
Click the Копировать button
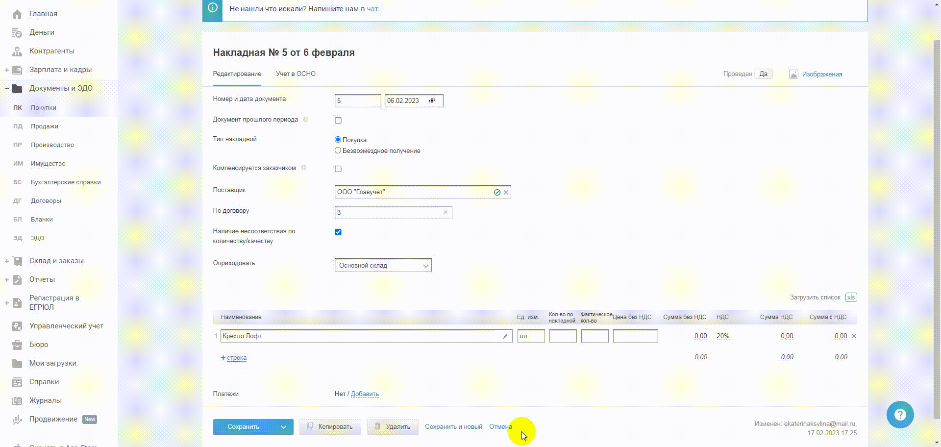(330, 427)
